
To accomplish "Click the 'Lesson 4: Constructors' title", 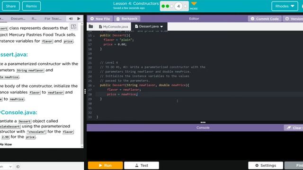I will (x=136, y=3).
